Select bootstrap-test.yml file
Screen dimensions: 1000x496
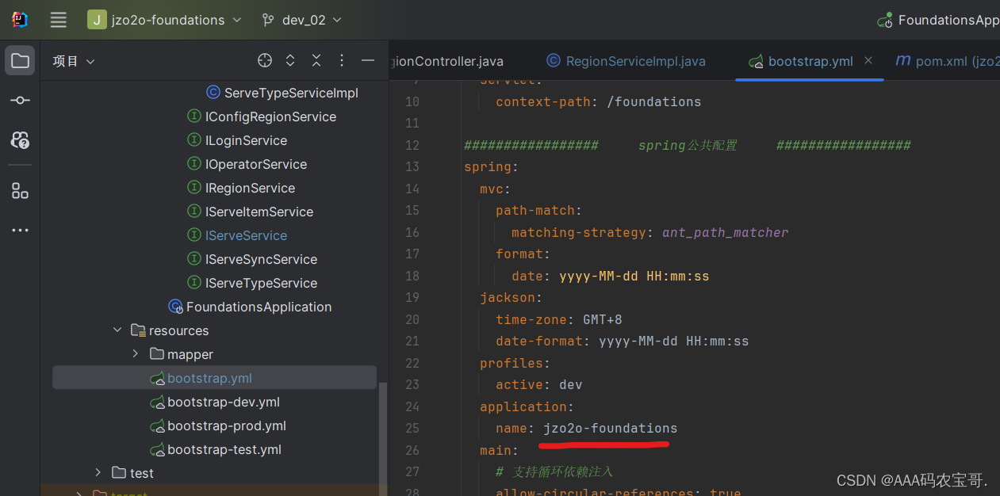click(224, 449)
